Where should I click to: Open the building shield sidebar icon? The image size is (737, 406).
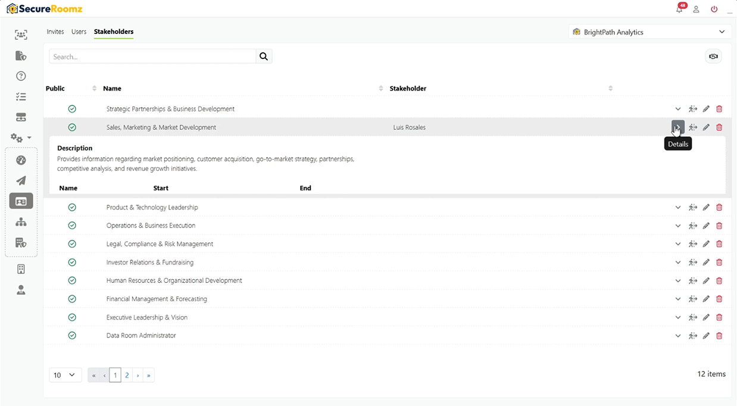pyautogui.click(x=21, y=243)
